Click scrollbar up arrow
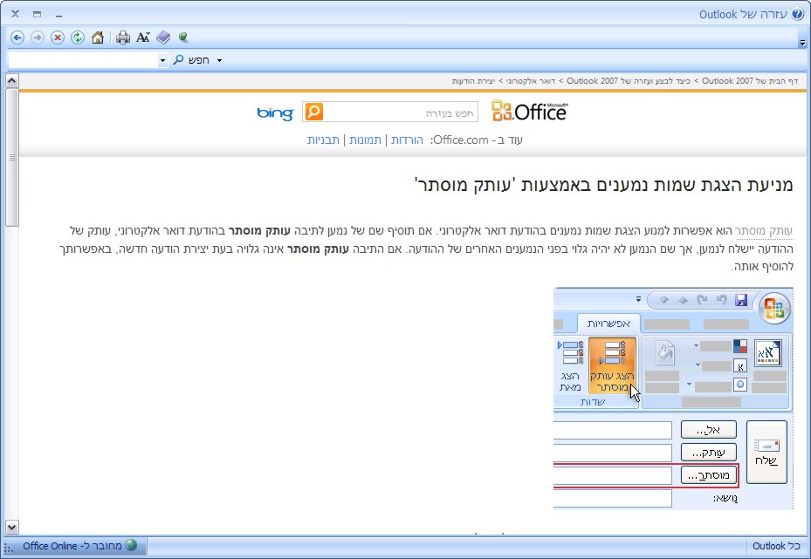Viewport: 811px width, 559px height. pyautogui.click(x=11, y=80)
